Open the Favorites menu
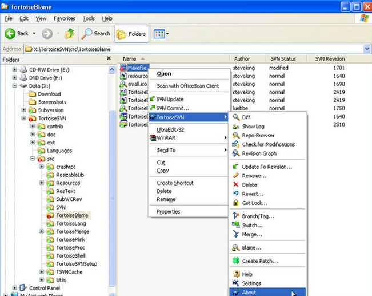 [x=63, y=18]
